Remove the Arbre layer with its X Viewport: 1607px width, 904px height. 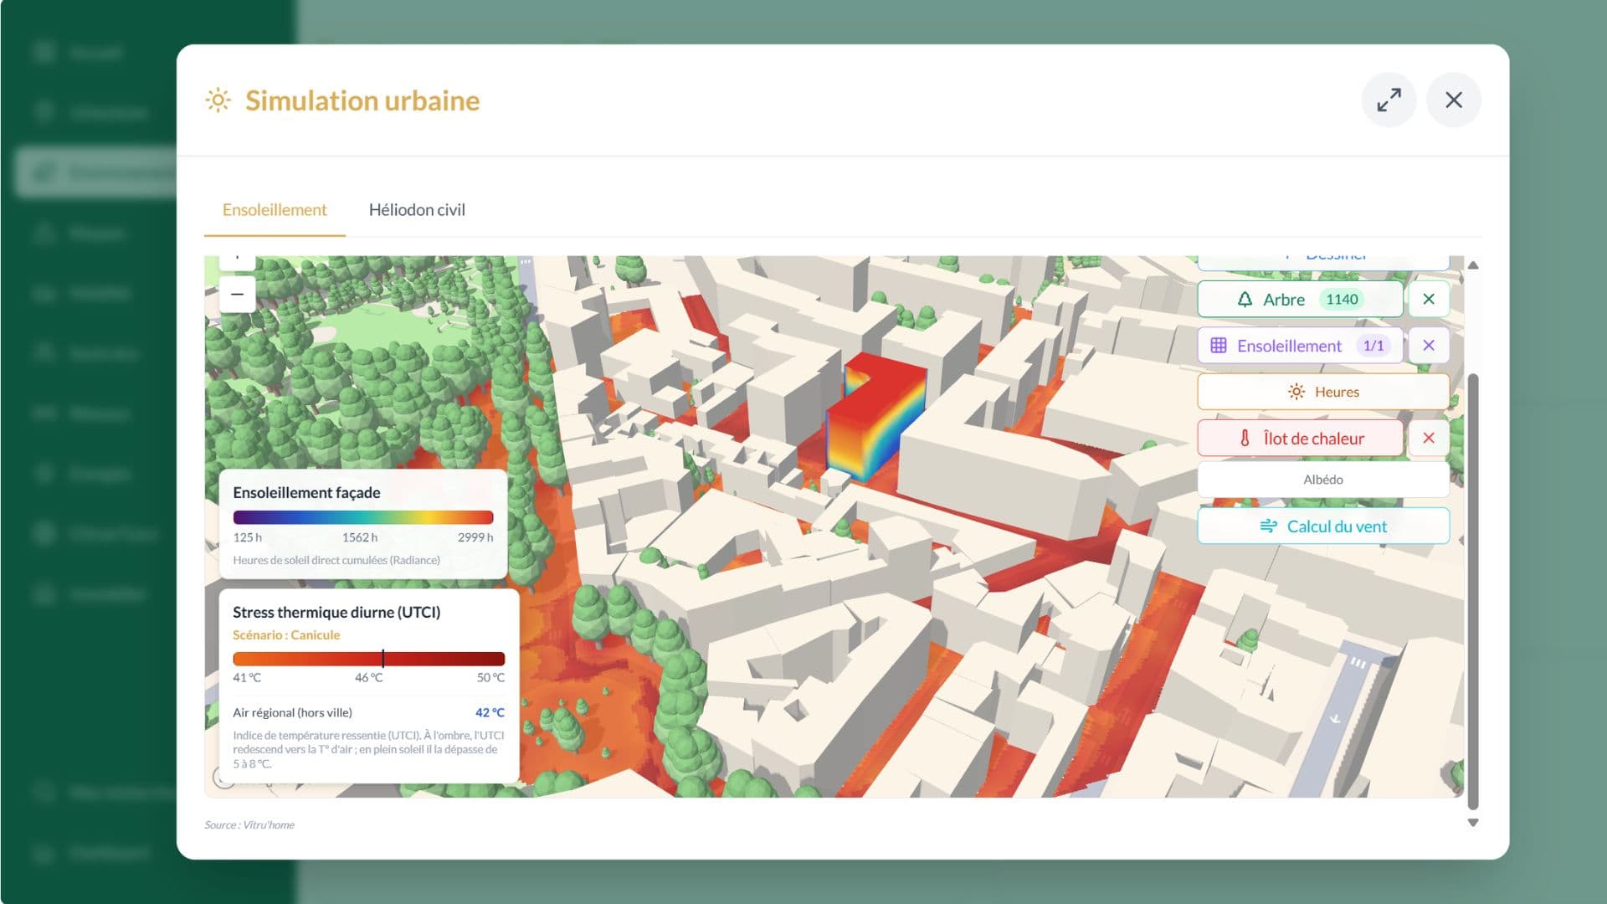tap(1429, 300)
